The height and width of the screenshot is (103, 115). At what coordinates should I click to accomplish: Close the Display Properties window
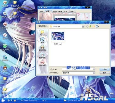coord(88,7)
